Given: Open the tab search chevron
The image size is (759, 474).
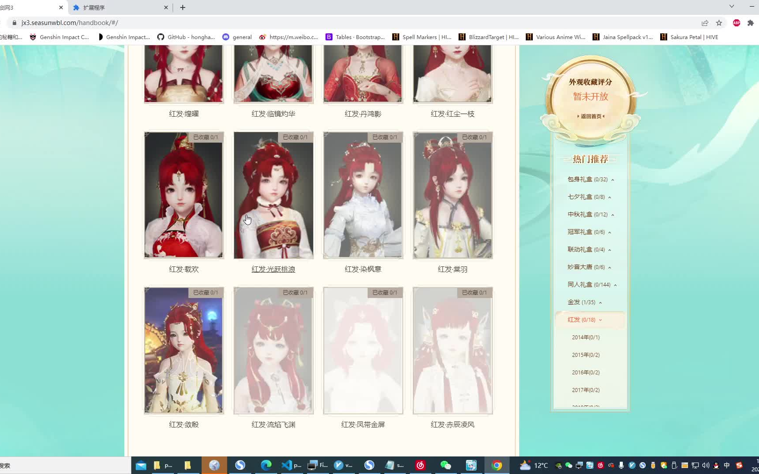Looking at the screenshot, I should point(732,6).
